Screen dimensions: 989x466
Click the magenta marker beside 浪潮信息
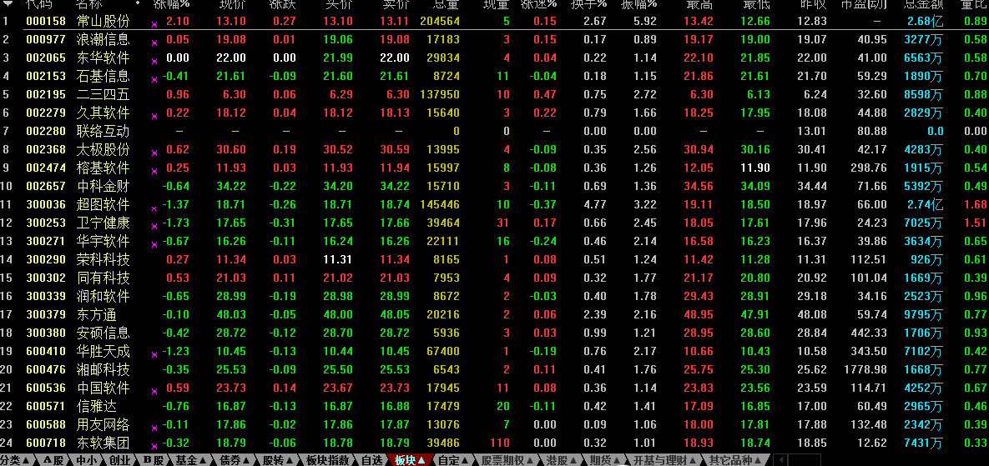pos(154,43)
